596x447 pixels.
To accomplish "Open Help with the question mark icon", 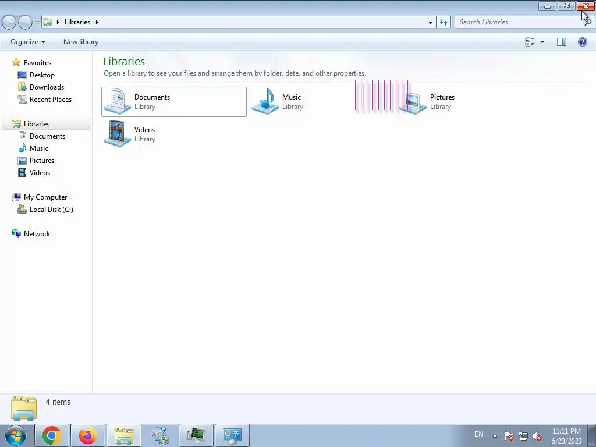I will pyautogui.click(x=582, y=42).
